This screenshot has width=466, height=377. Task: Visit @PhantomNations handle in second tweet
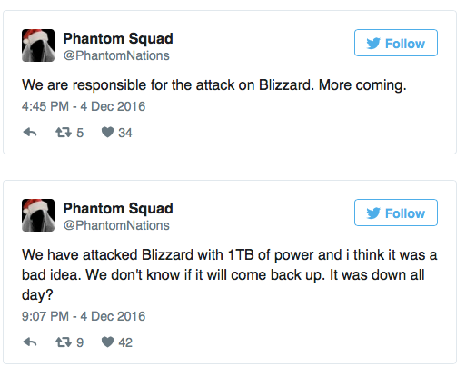[x=116, y=225]
